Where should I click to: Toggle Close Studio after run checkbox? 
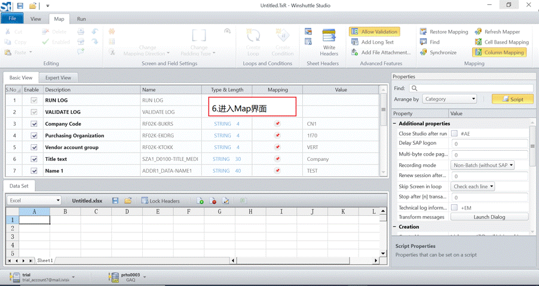[x=454, y=133]
